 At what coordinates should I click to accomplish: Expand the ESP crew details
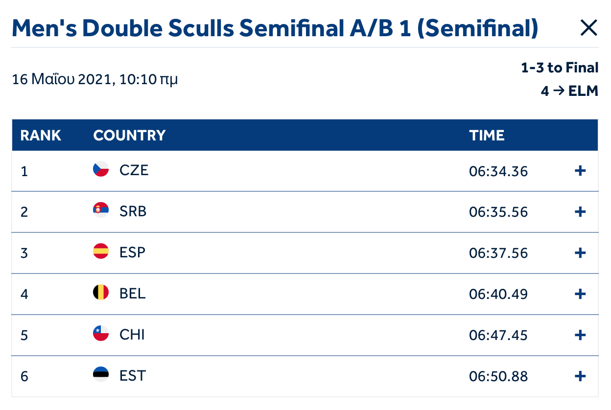[x=580, y=253]
